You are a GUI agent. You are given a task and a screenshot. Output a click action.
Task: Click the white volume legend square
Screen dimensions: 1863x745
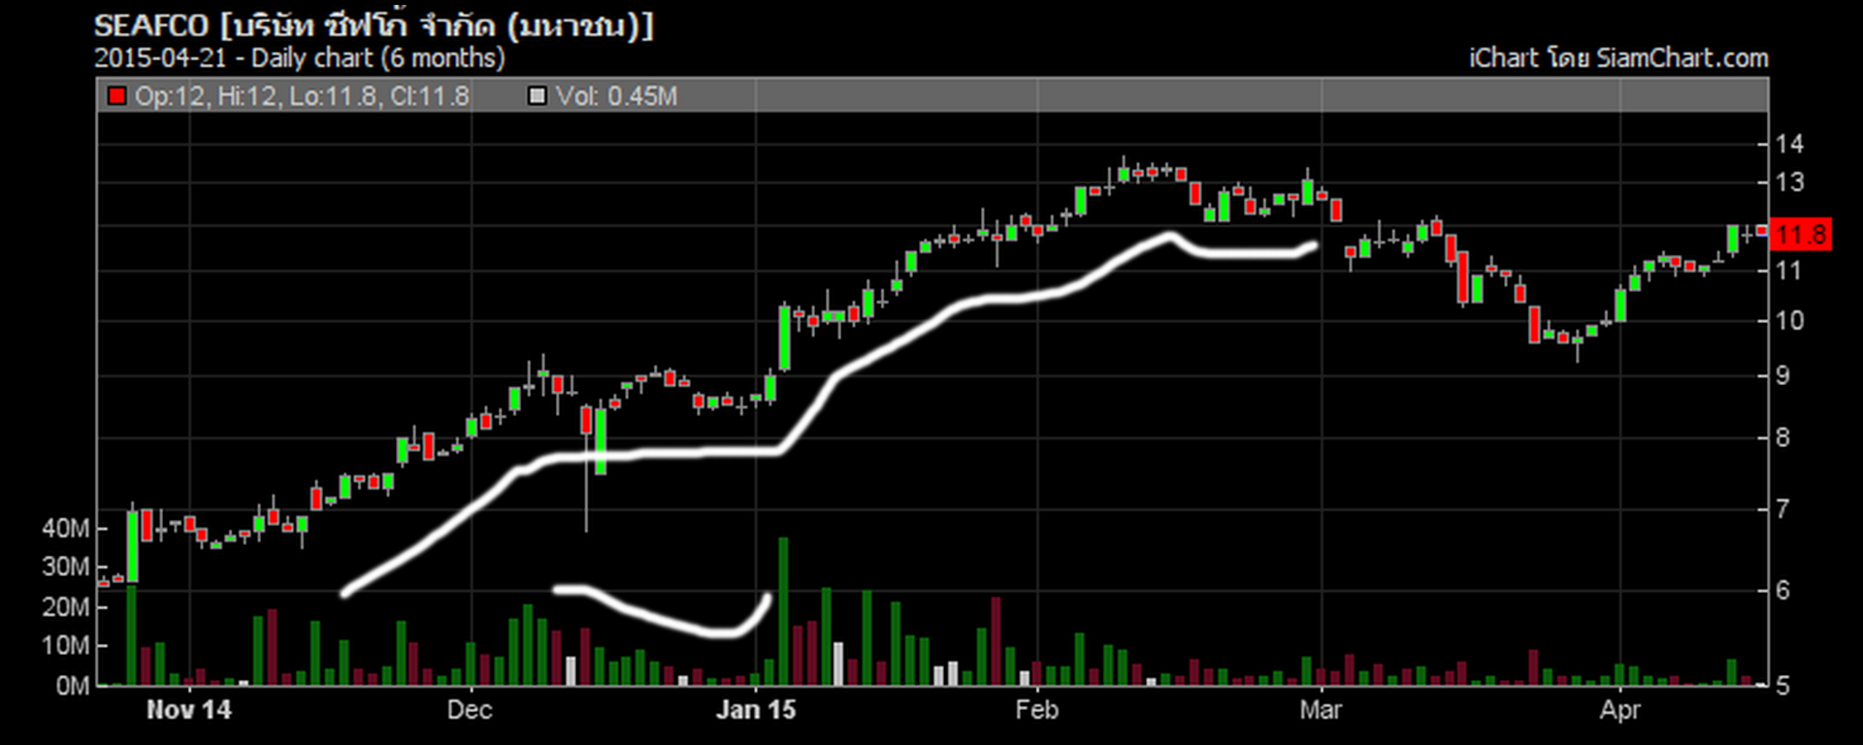click(x=537, y=96)
